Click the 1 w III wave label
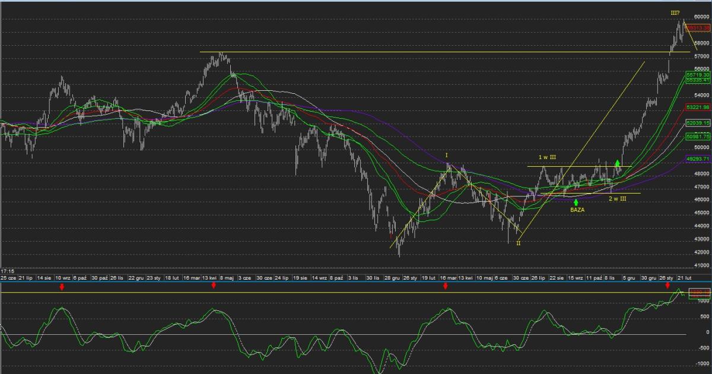712x374 pixels. pyautogui.click(x=547, y=157)
